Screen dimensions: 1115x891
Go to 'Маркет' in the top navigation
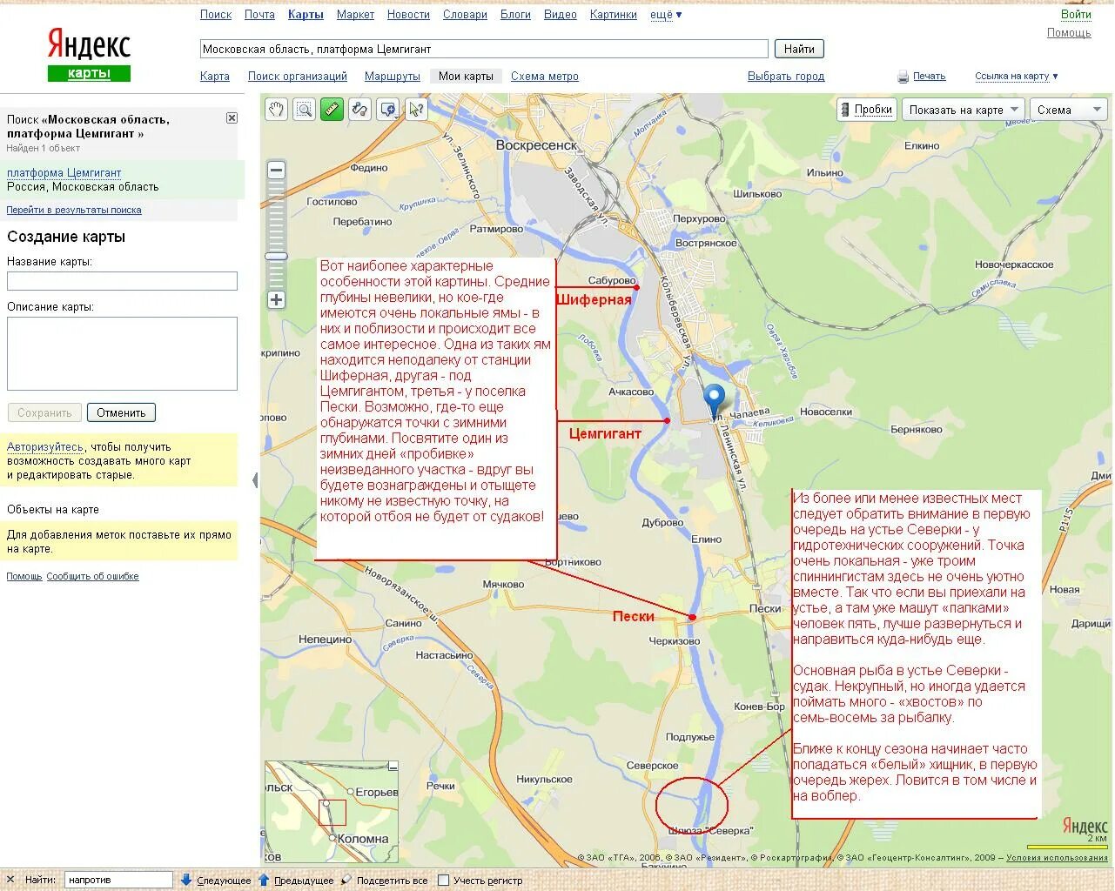tap(355, 15)
